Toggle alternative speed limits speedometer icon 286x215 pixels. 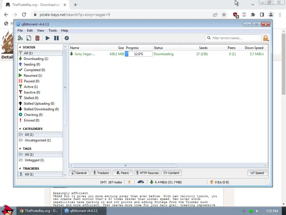pos(141,182)
